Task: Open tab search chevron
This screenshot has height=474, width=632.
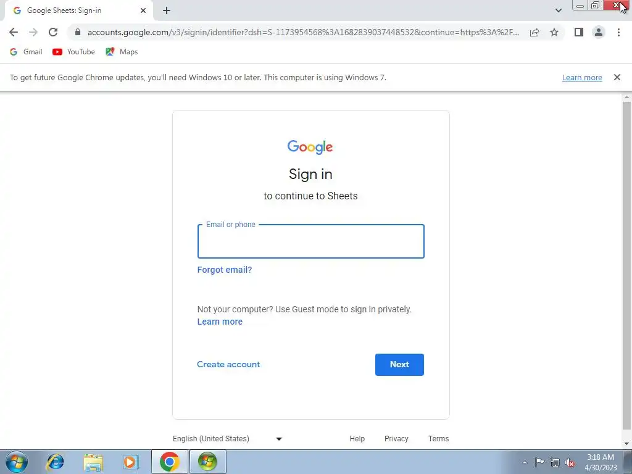Action: 558,10
